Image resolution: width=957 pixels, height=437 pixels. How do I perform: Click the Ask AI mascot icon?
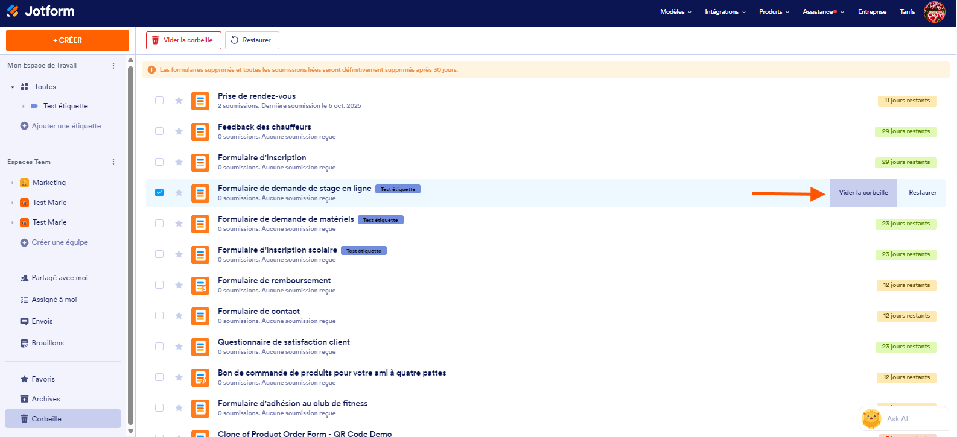(871, 418)
